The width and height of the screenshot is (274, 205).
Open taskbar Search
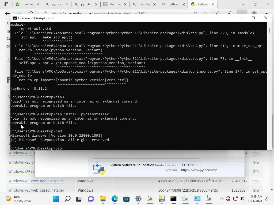pos(68,199)
